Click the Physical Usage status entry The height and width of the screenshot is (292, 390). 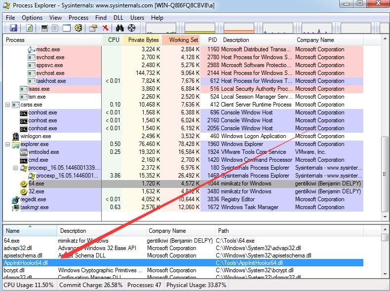pos(196,285)
